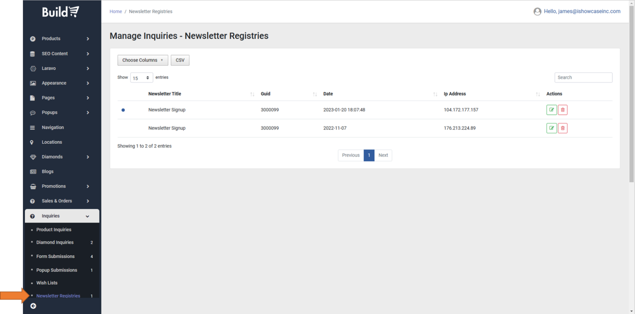The width and height of the screenshot is (635, 314).
Task: Open Form Submissions in sidebar
Action: (55, 256)
